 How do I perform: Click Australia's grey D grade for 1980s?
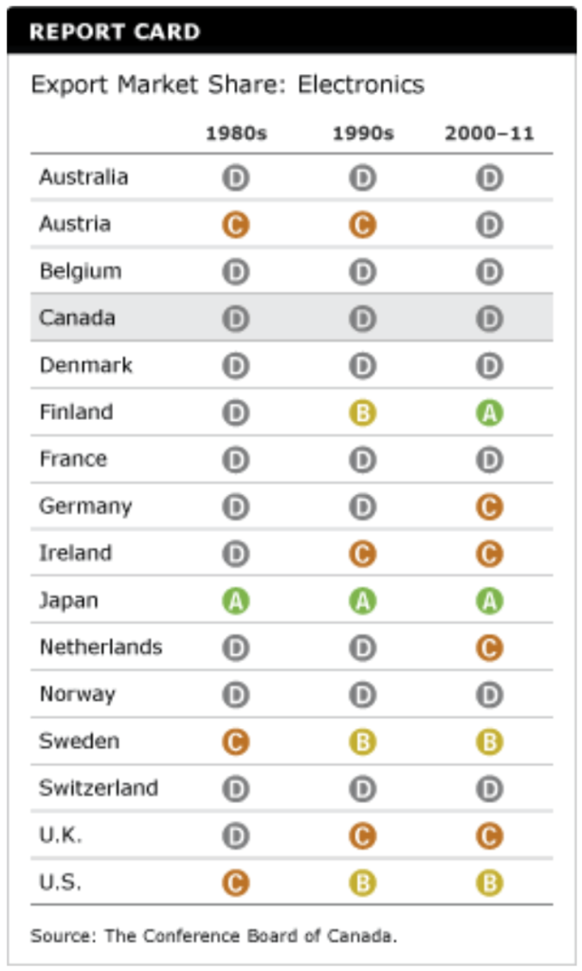coord(236,177)
